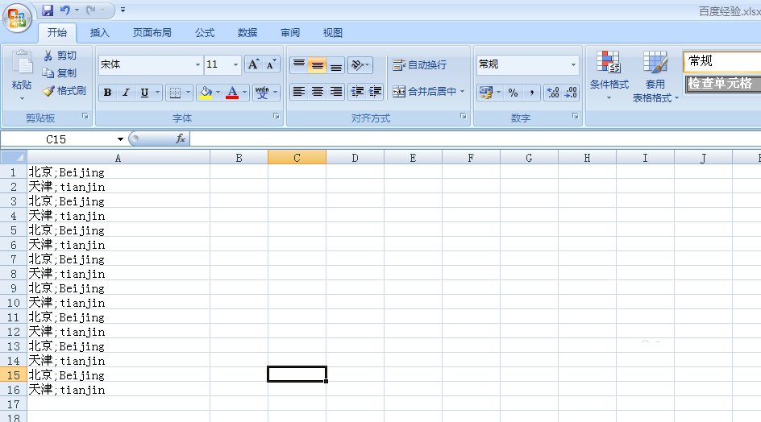Switch to the 插入 (Insert) tab

coord(100,33)
